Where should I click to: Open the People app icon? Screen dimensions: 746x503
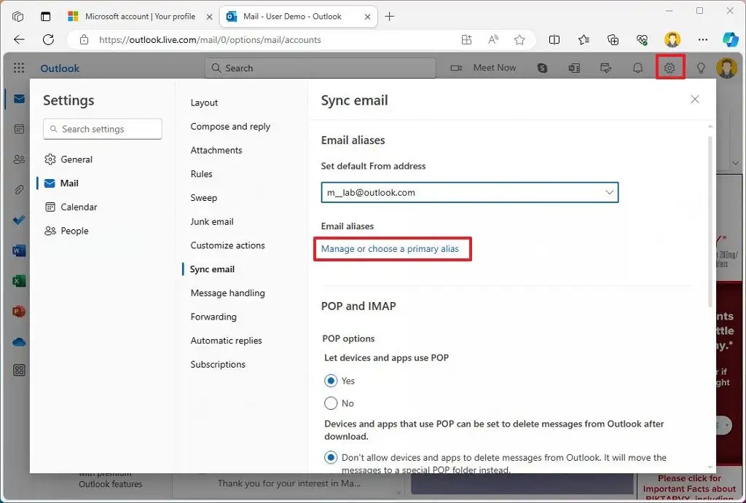click(x=18, y=159)
